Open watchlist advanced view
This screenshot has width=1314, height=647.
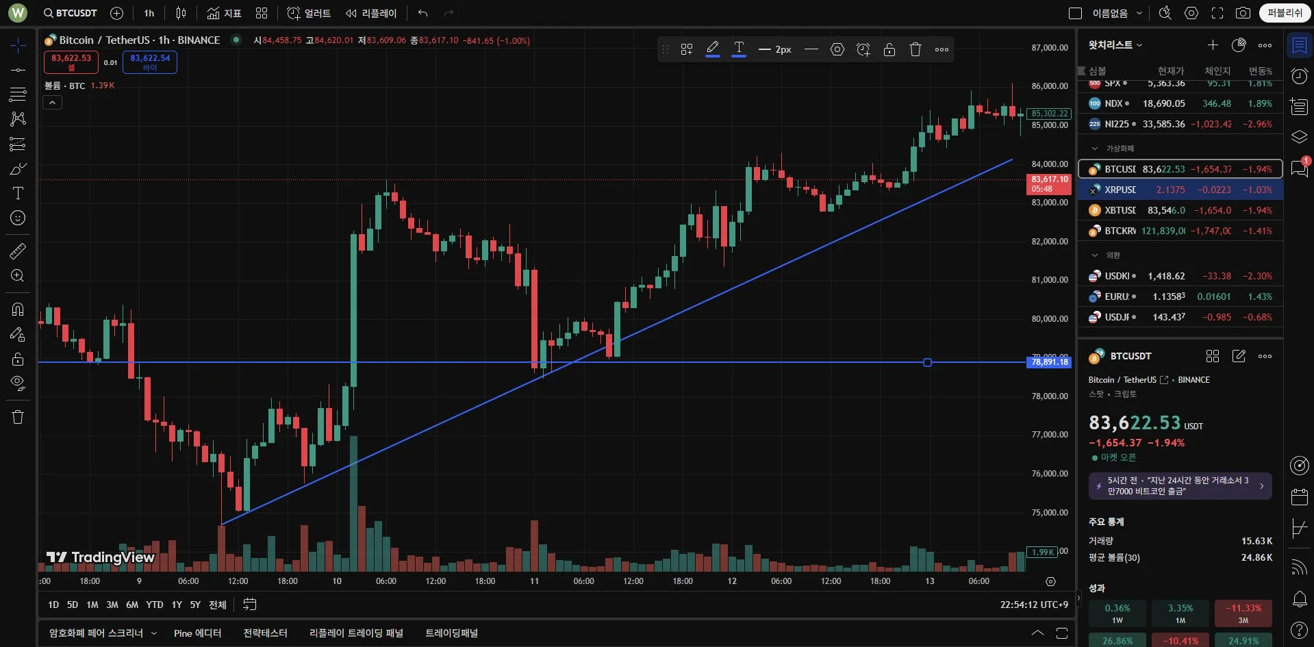point(1239,45)
